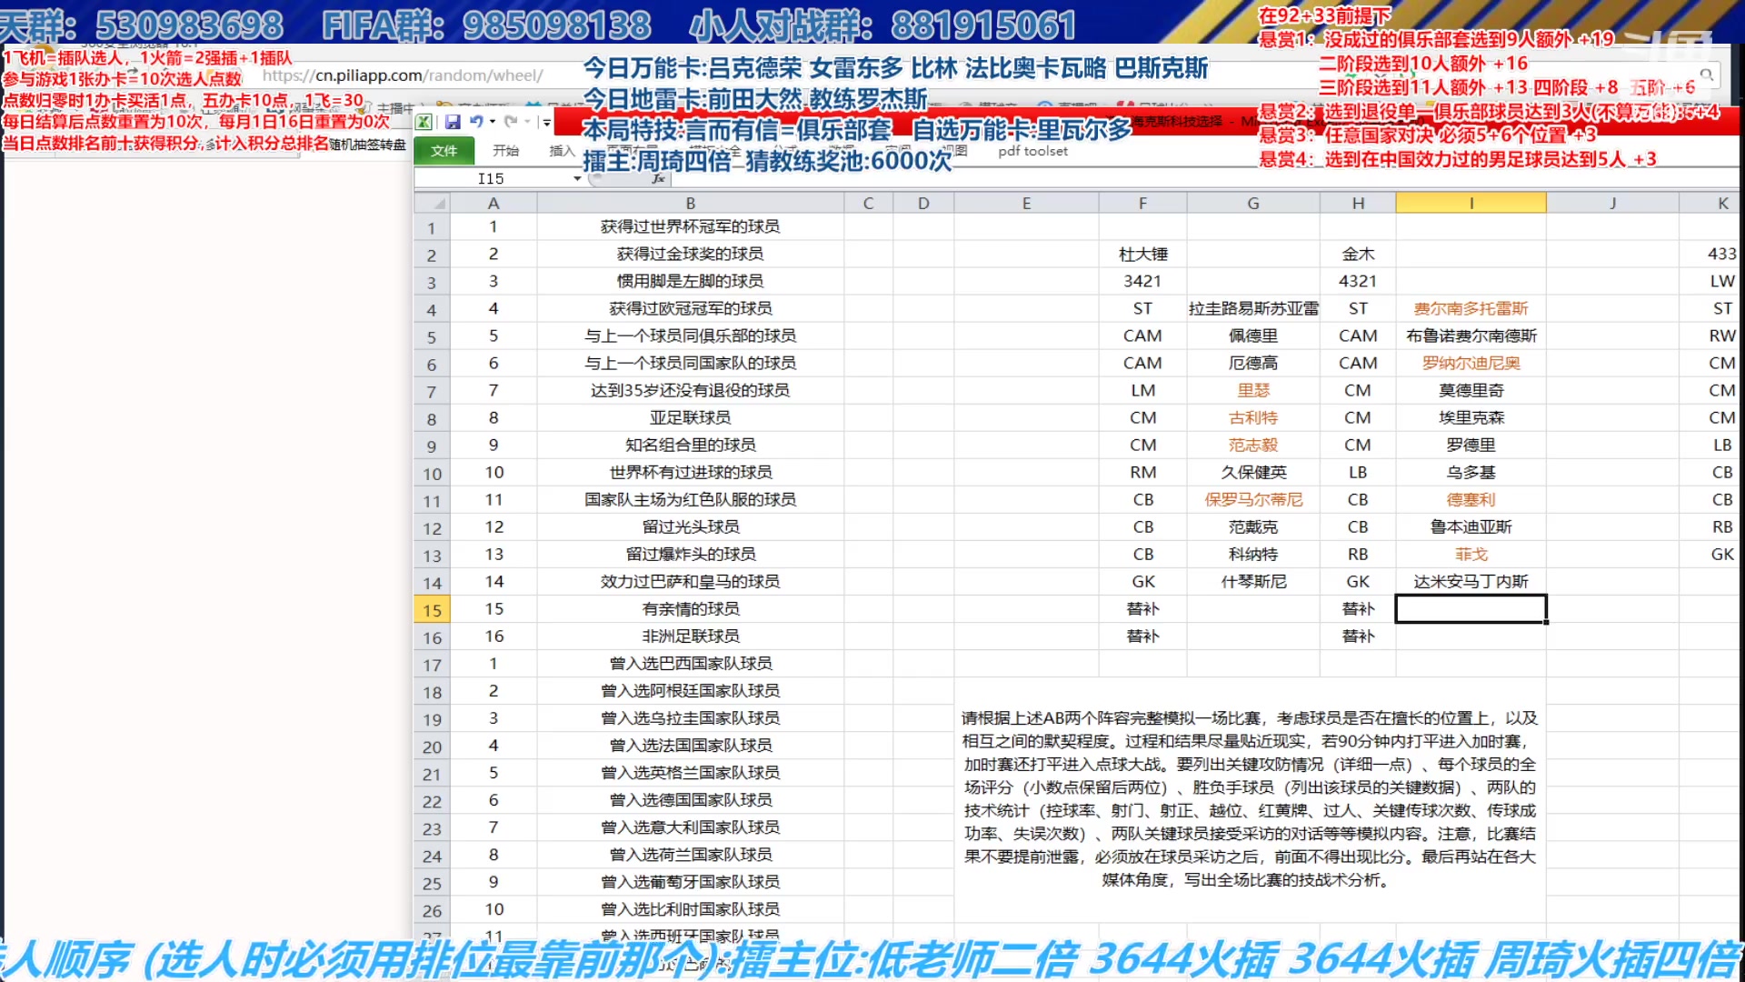Image resolution: width=1745 pixels, height=982 pixels.
Task: Click cell '4321' in column H
Action: click(x=1358, y=281)
